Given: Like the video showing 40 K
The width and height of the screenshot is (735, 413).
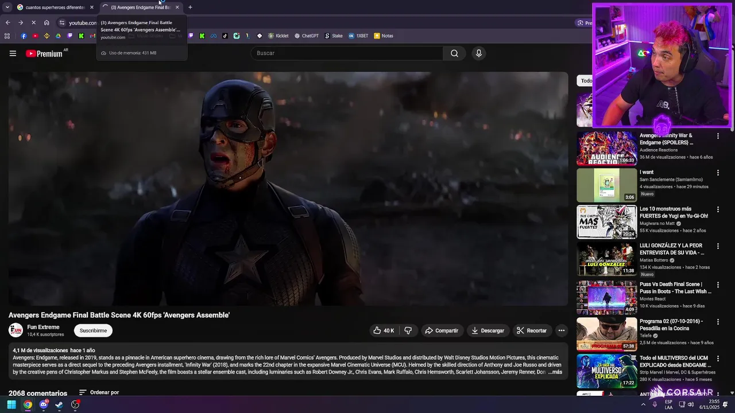Looking at the screenshot, I should click(x=384, y=330).
